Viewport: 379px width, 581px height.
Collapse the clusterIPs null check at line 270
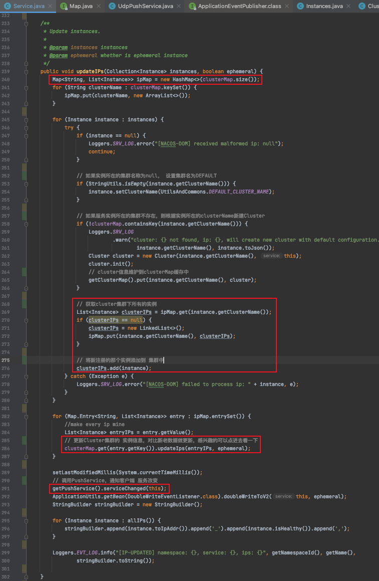pyautogui.click(x=26, y=320)
